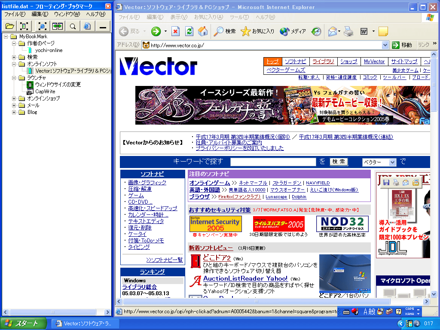Viewport: 440px width, 330px height.
Task: Select yochi-online bookmark in tree
Action: pos(49,50)
